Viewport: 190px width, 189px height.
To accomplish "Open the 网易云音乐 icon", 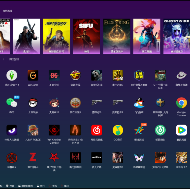I will 97,130.
